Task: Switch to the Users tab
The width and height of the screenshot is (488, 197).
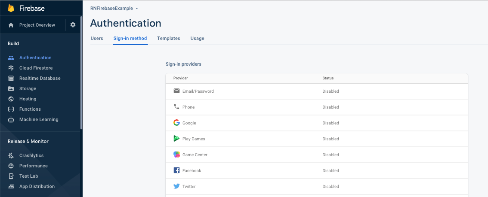Action: 97,39
